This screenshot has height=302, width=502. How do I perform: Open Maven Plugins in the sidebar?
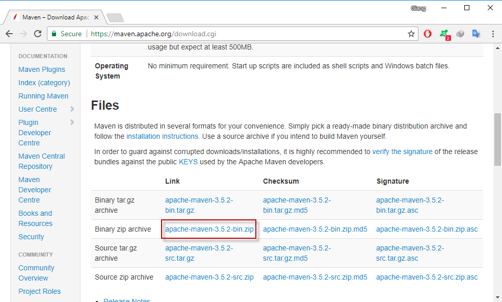[x=42, y=69]
